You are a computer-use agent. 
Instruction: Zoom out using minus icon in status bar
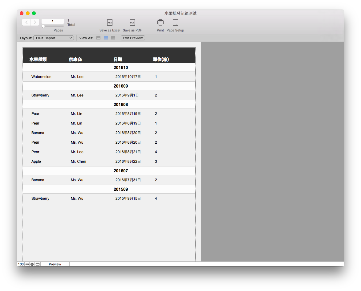click(27, 264)
